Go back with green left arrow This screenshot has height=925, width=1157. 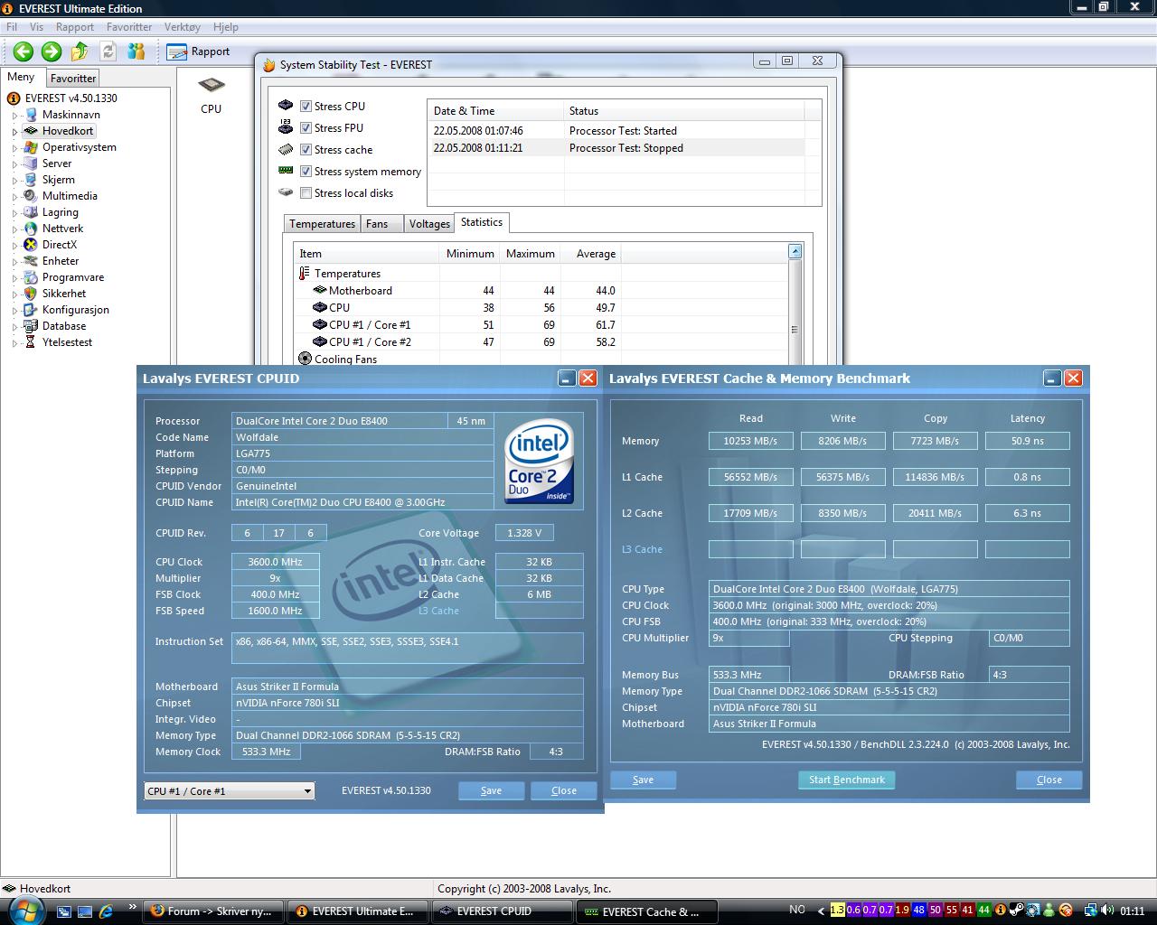click(24, 51)
